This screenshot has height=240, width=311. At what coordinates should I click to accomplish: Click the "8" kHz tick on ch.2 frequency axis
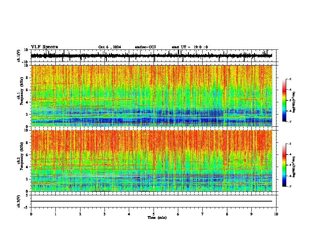27,143
